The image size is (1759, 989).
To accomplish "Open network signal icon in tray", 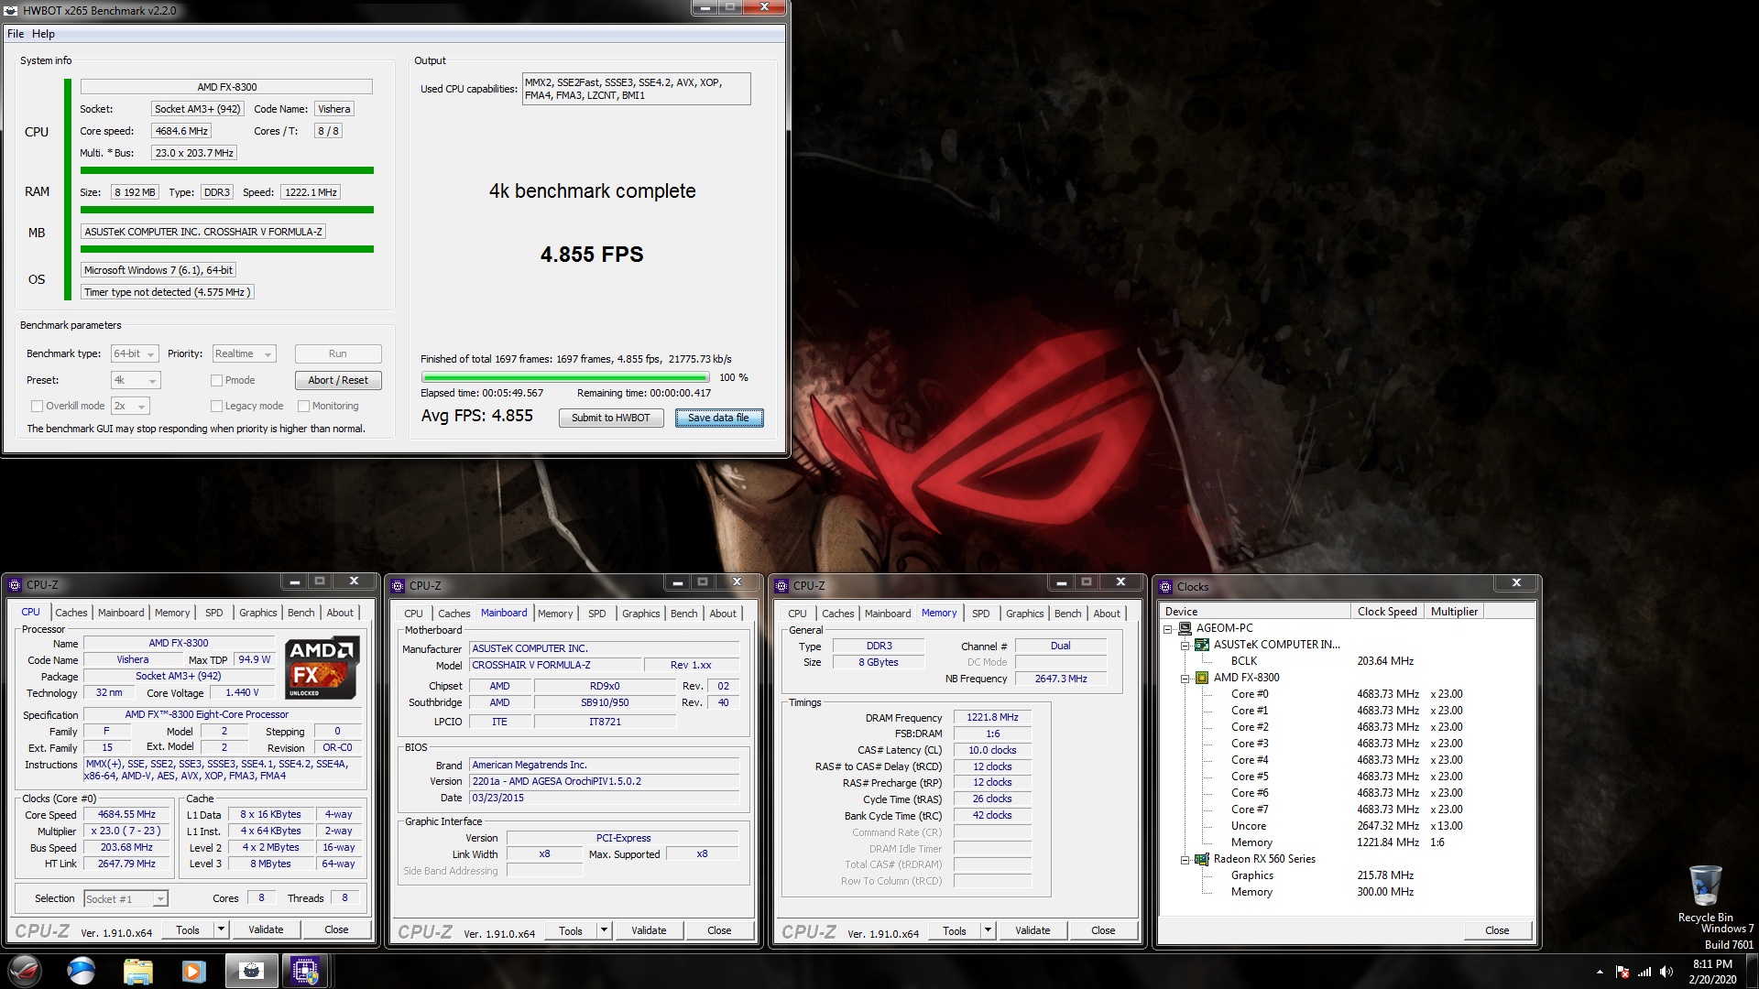I will 1644,972.
